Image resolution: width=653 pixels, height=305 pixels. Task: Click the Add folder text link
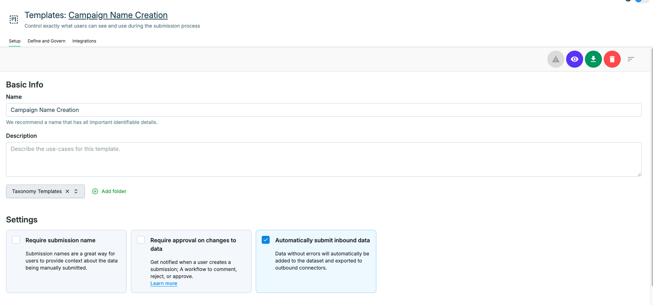(x=114, y=191)
